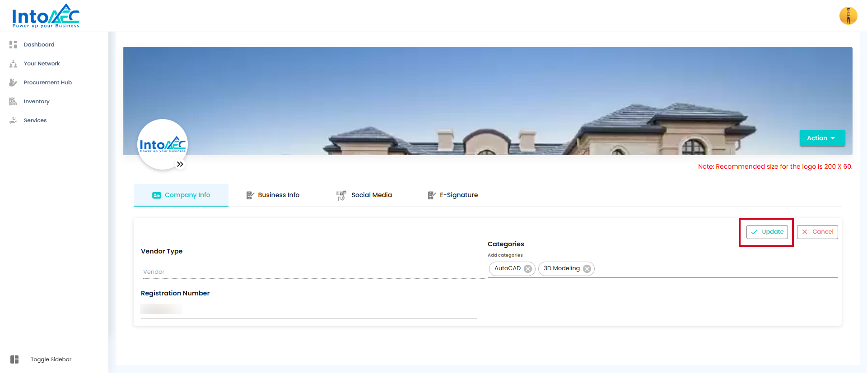867x373 pixels.
Task: Click the Categories heading
Action: [x=506, y=244]
